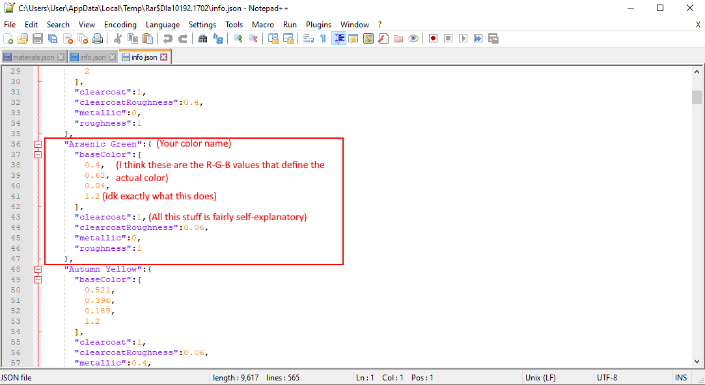Open the Search menu
This screenshot has height=385, width=705.
point(58,25)
